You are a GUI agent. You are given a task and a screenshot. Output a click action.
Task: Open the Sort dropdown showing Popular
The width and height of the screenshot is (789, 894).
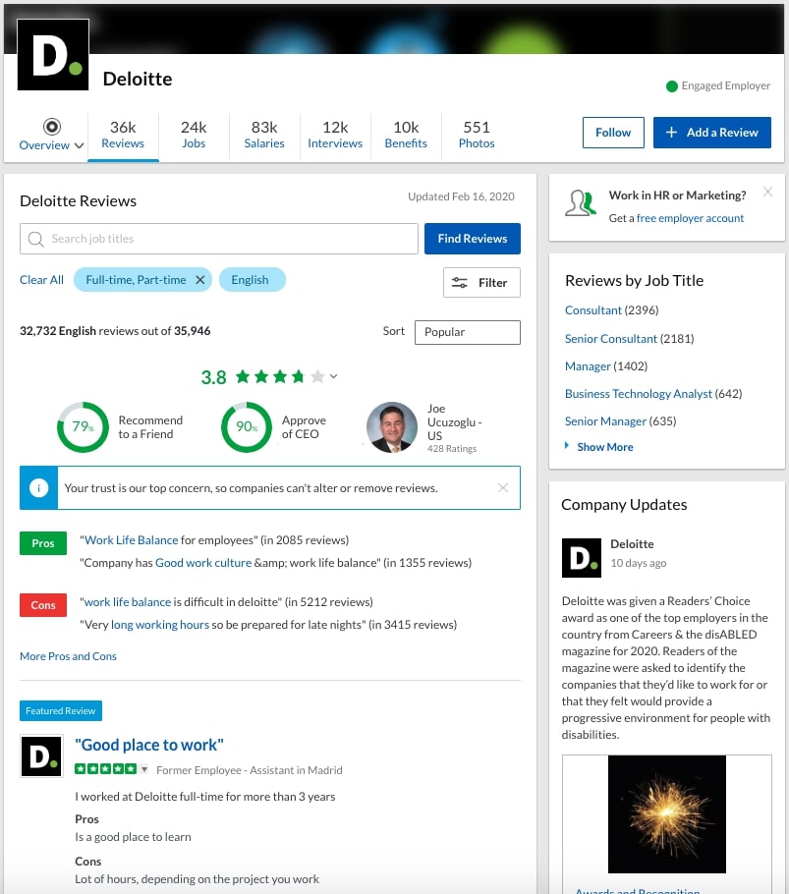click(x=467, y=332)
